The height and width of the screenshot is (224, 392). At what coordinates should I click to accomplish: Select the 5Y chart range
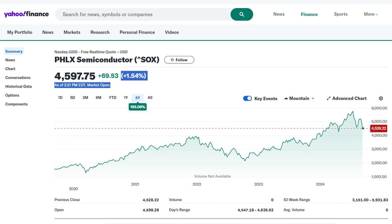(138, 98)
